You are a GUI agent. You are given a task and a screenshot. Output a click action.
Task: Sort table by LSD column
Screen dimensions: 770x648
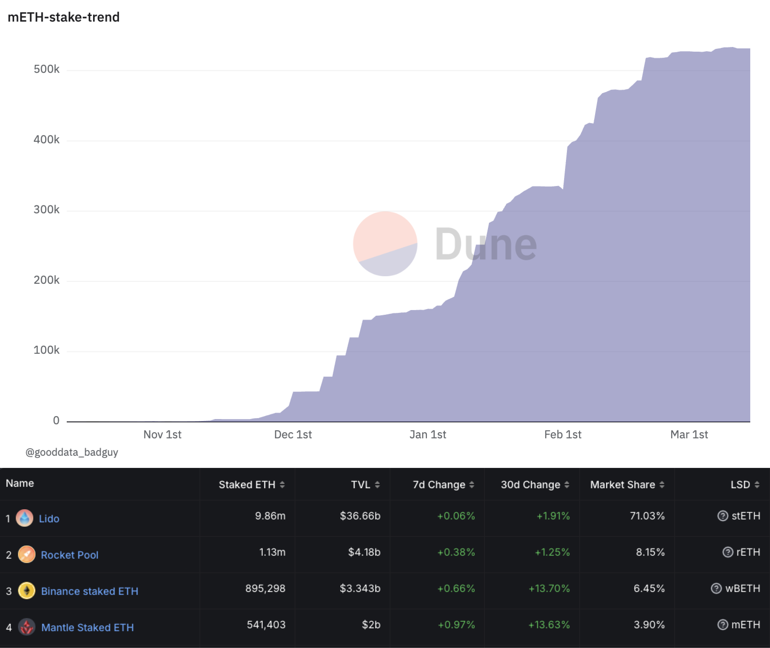(x=745, y=485)
